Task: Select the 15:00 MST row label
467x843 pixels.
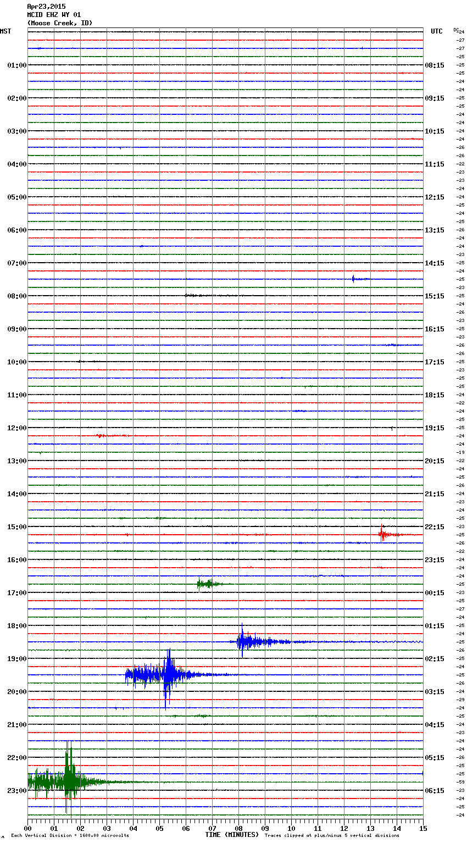Action: click(x=17, y=527)
